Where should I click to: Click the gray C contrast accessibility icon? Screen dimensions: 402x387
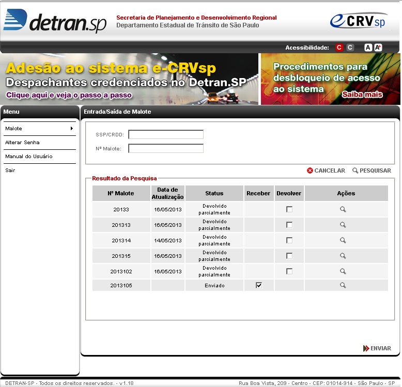[350, 48]
